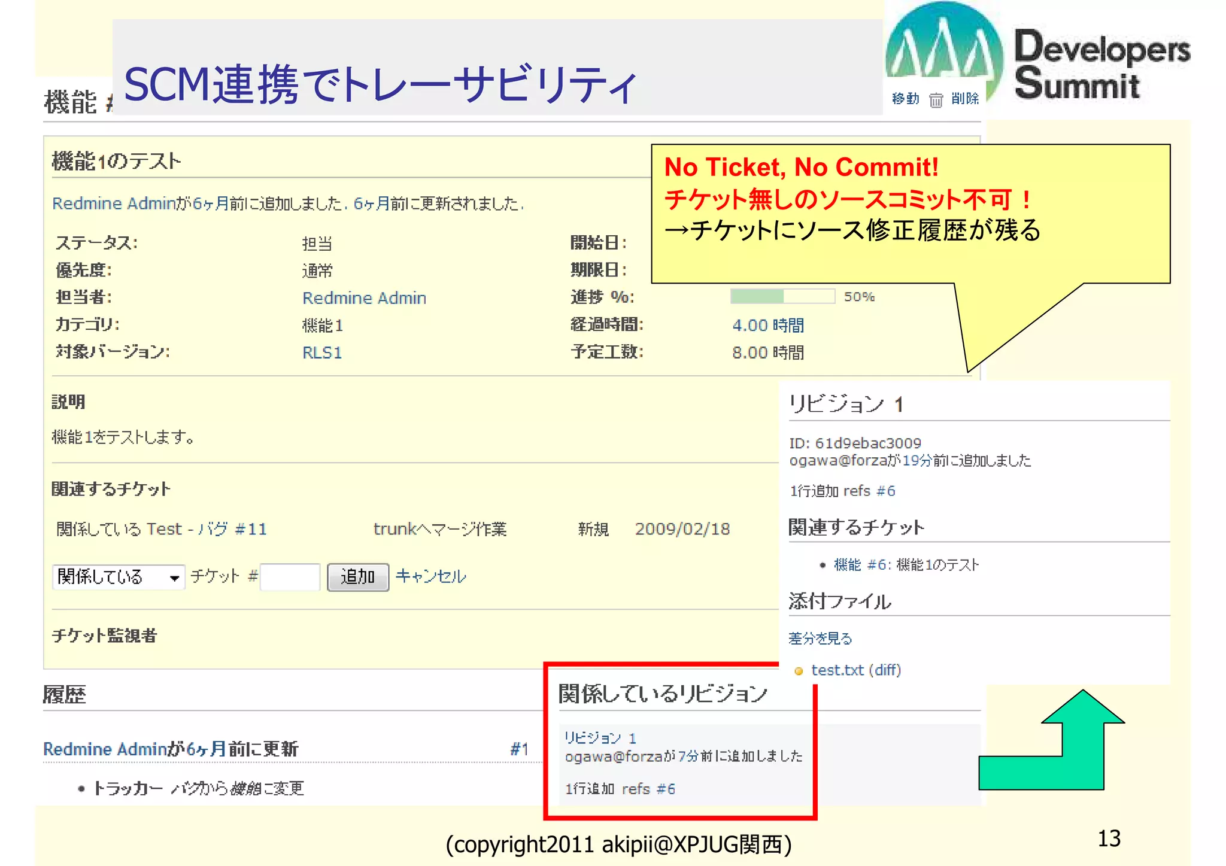This screenshot has width=1226, height=866.
Task: Click the 削除 (delete) link
Action: click(964, 98)
